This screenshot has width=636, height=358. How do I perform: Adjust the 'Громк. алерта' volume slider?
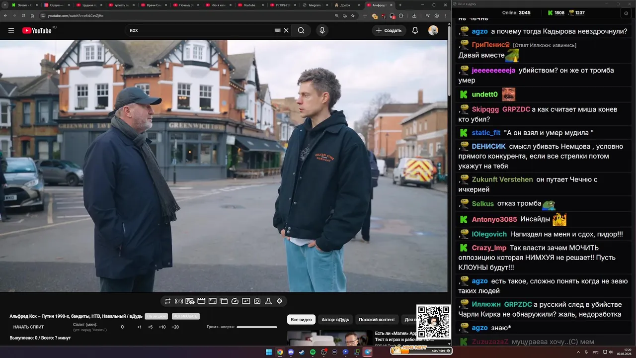[257, 327]
